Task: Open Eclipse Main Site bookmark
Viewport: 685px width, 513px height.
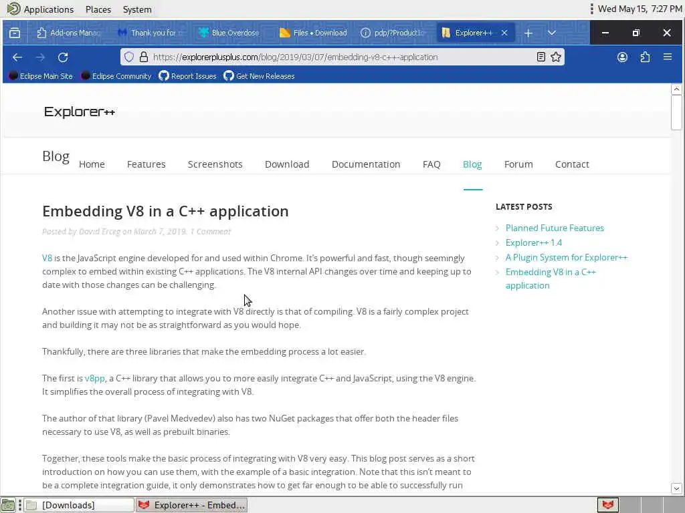Action: click(x=41, y=76)
